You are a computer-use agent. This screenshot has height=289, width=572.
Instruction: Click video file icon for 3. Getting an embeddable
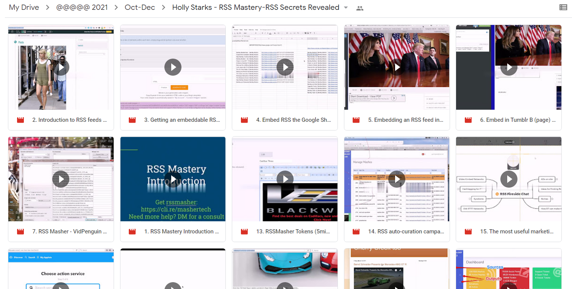(x=132, y=120)
